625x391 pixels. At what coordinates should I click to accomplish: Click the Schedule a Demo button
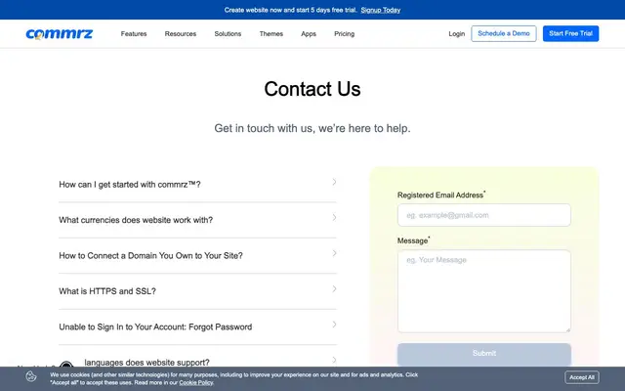pos(504,33)
